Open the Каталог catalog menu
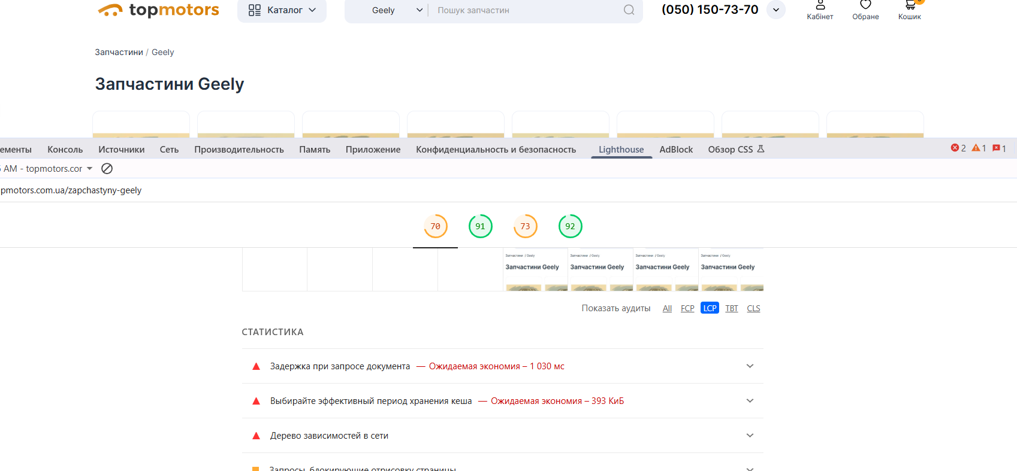Screen dimensions: 1017x471 pos(282,10)
